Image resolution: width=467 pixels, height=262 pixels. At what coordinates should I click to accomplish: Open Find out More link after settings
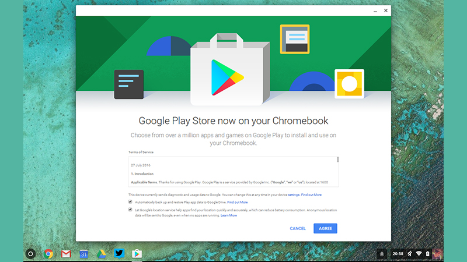pyautogui.click(x=311, y=195)
